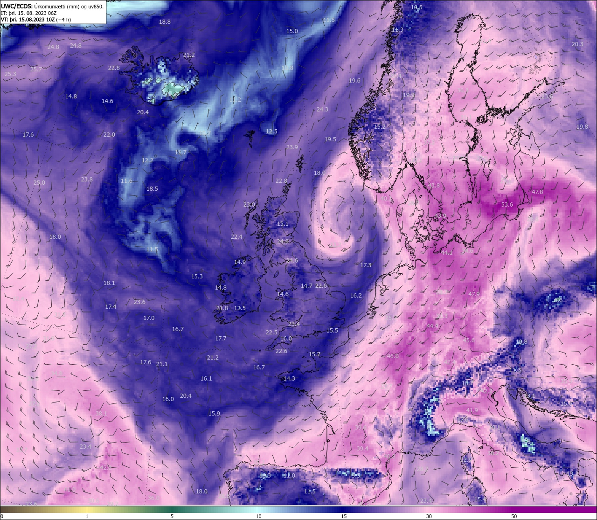Click the 16.2 value label

(x=356, y=296)
